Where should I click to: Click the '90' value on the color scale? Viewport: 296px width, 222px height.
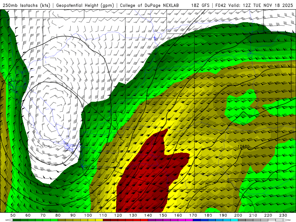point(73,215)
